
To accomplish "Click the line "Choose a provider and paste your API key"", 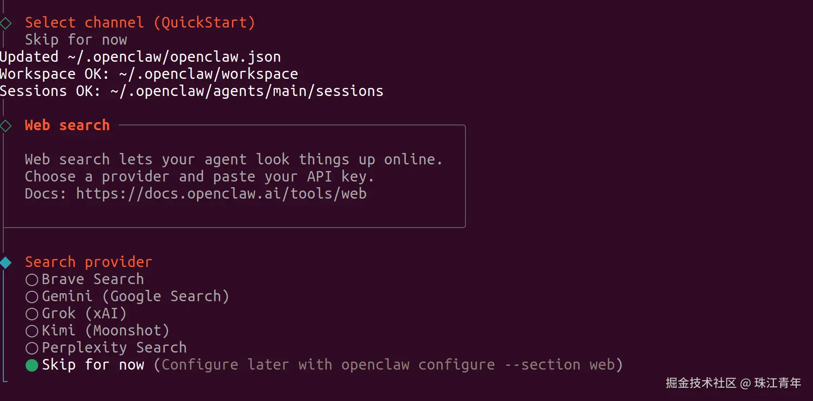I will (199, 177).
